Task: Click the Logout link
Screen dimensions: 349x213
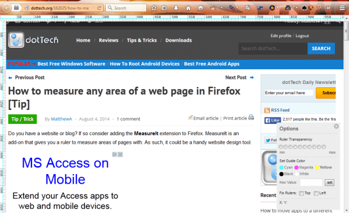Action: (302, 35)
